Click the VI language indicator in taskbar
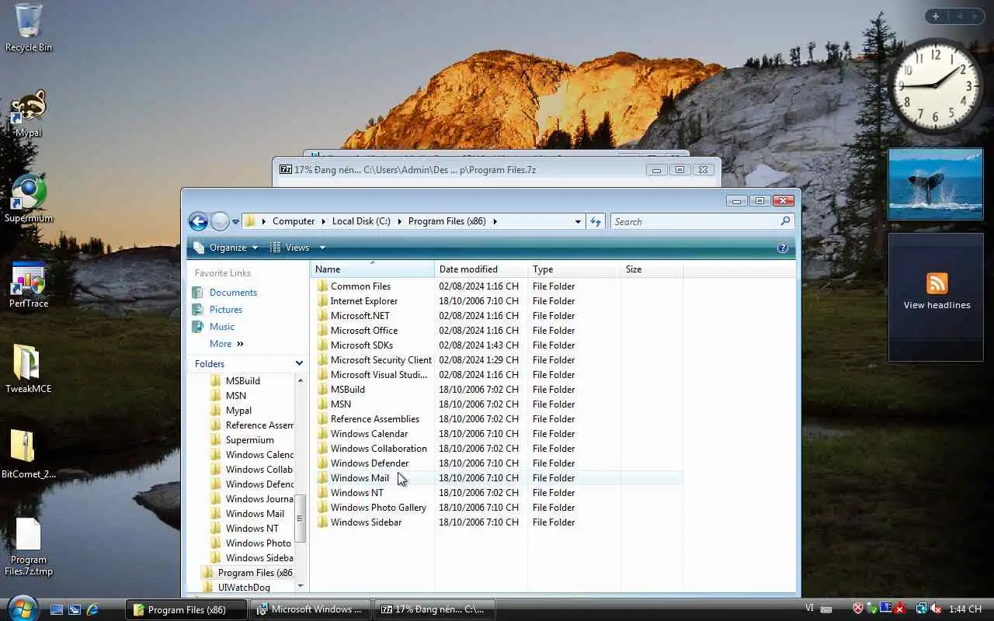994x621 pixels. click(x=810, y=609)
